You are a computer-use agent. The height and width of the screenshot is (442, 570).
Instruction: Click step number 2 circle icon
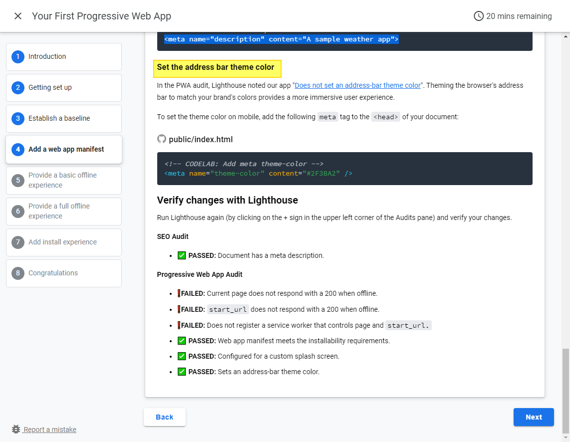(18, 87)
